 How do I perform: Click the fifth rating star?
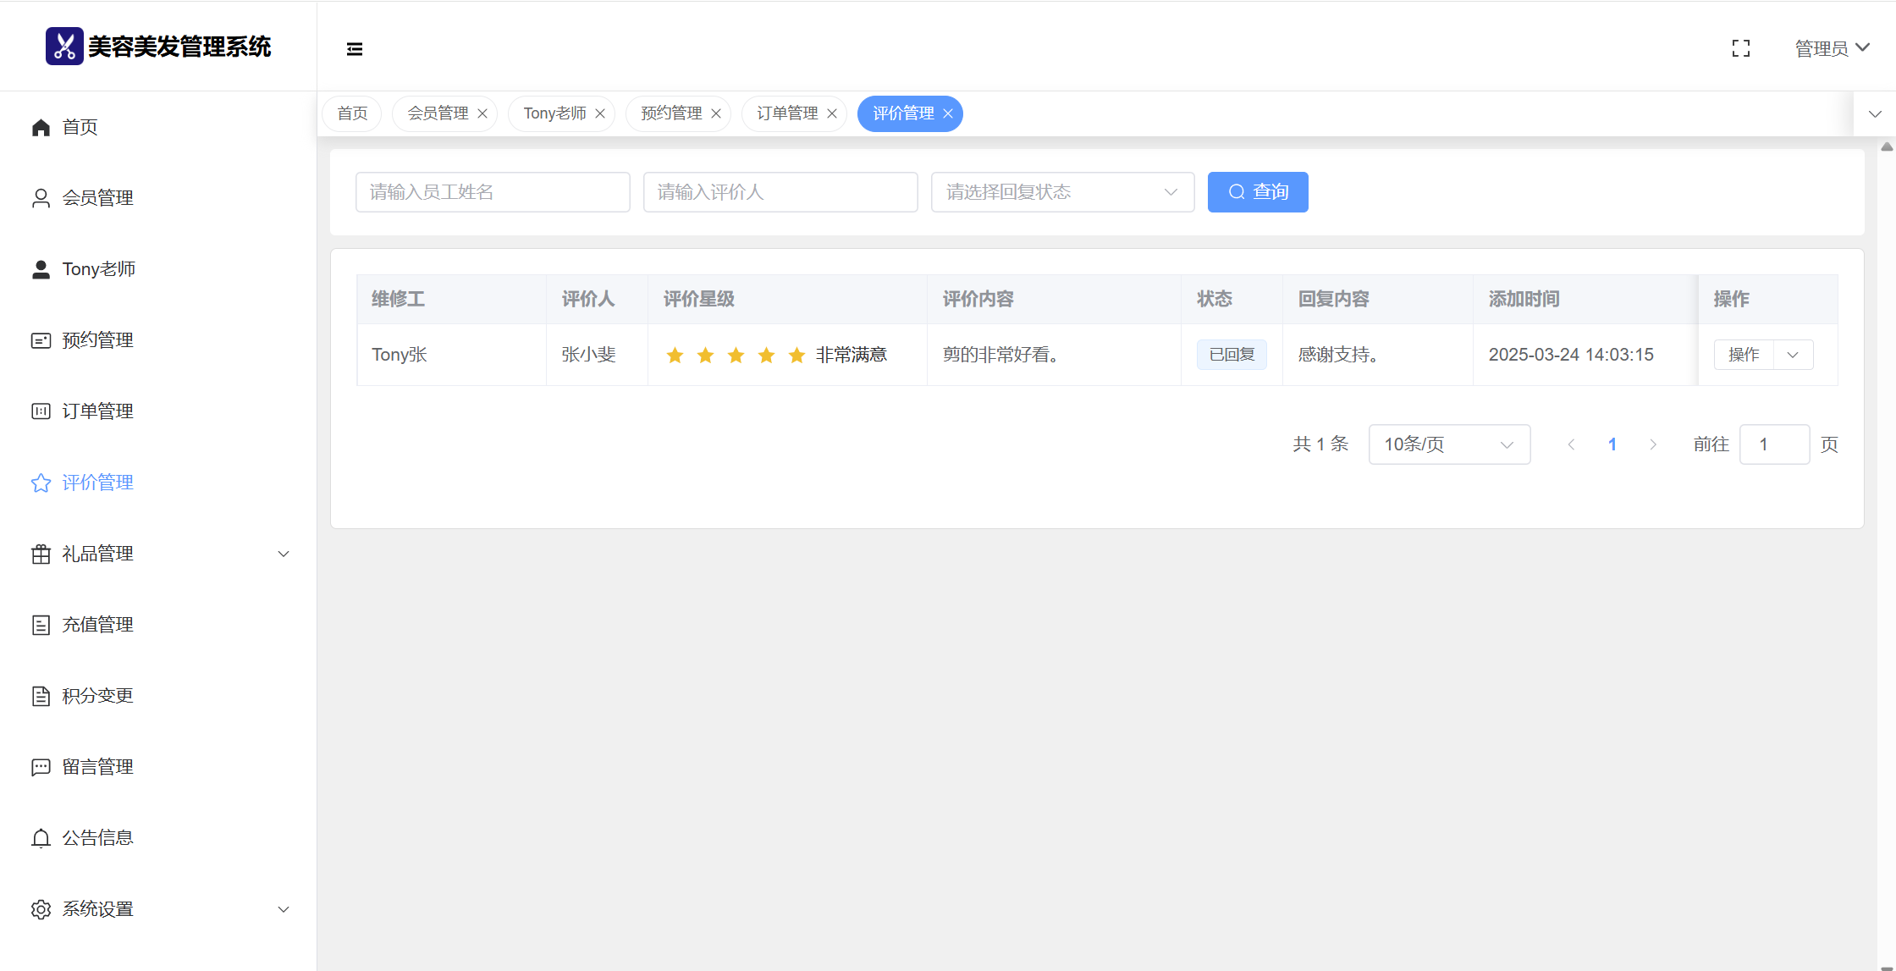796,356
